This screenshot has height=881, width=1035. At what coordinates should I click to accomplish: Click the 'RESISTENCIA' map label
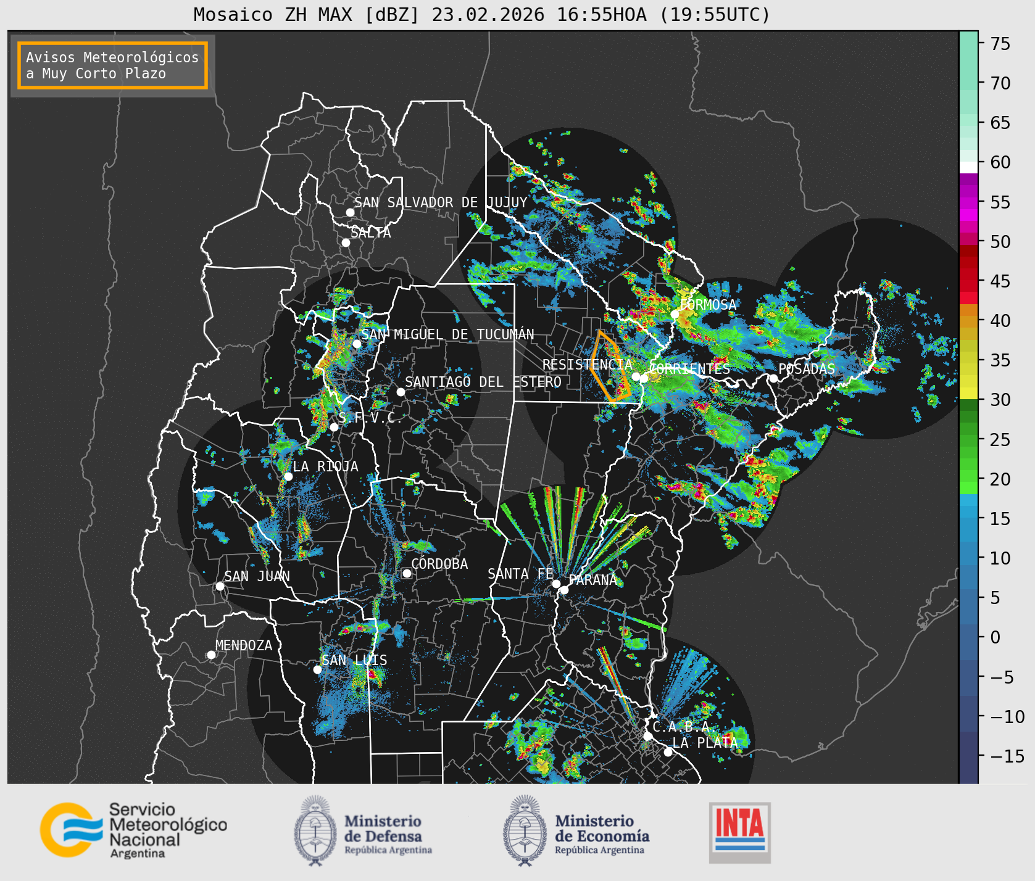[x=588, y=365]
